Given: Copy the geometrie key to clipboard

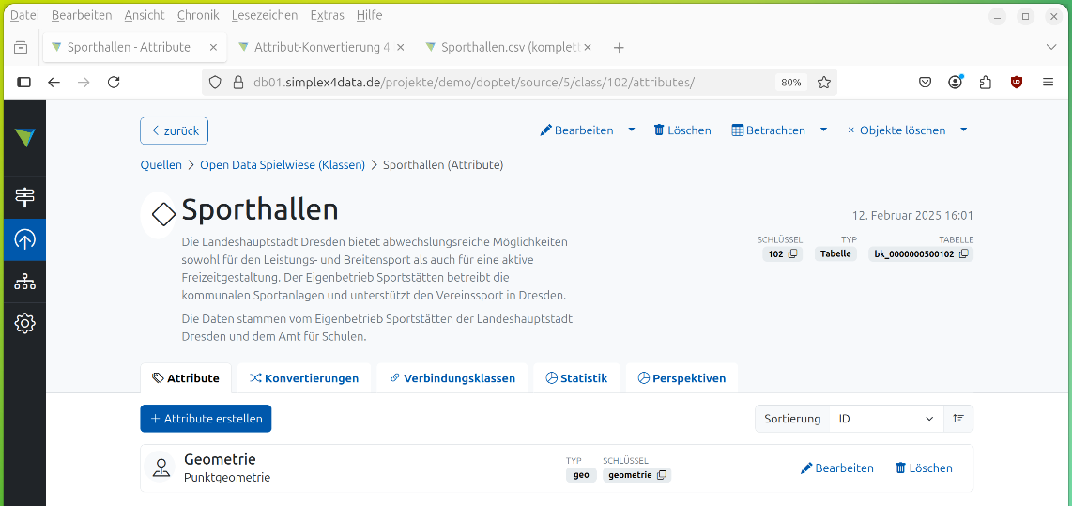Looking at the screenshot, I should (661, 474).
